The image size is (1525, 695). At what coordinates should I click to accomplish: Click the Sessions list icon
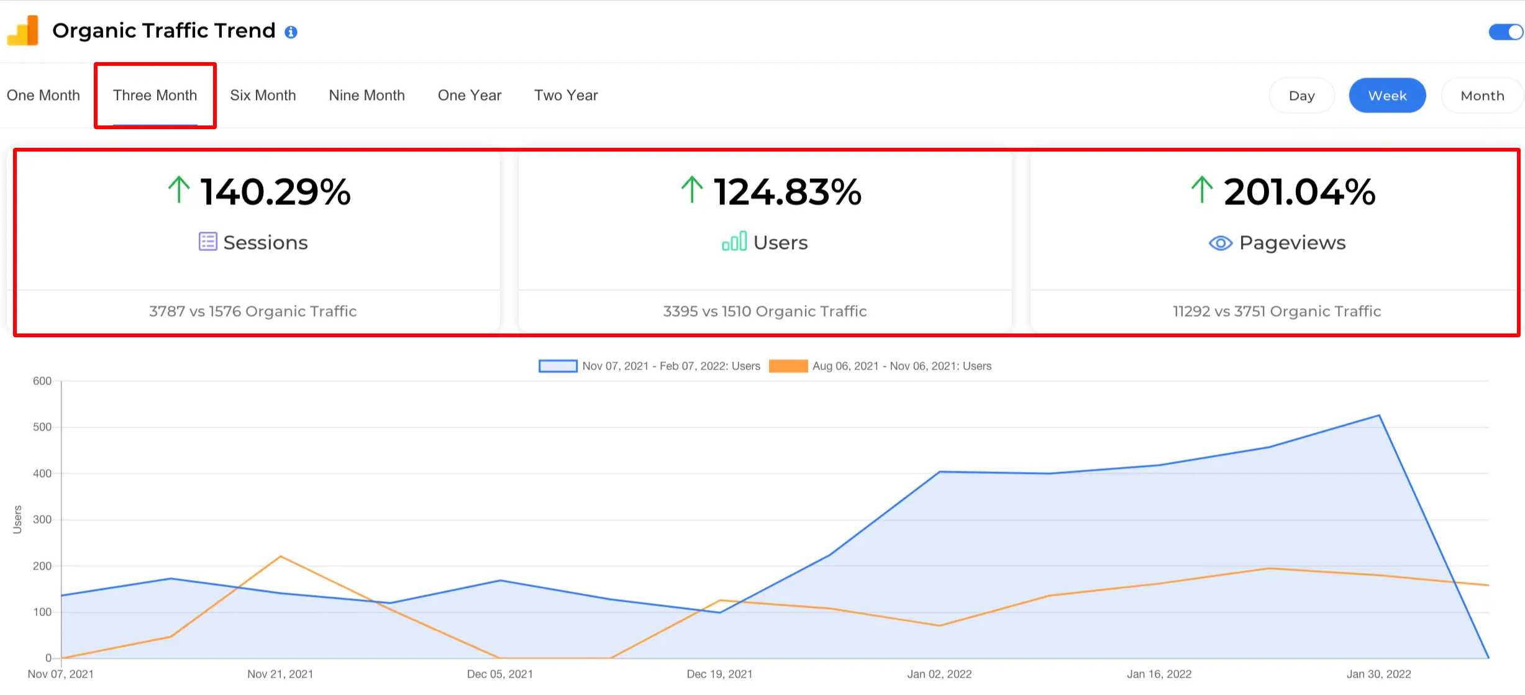pos(207,242)
